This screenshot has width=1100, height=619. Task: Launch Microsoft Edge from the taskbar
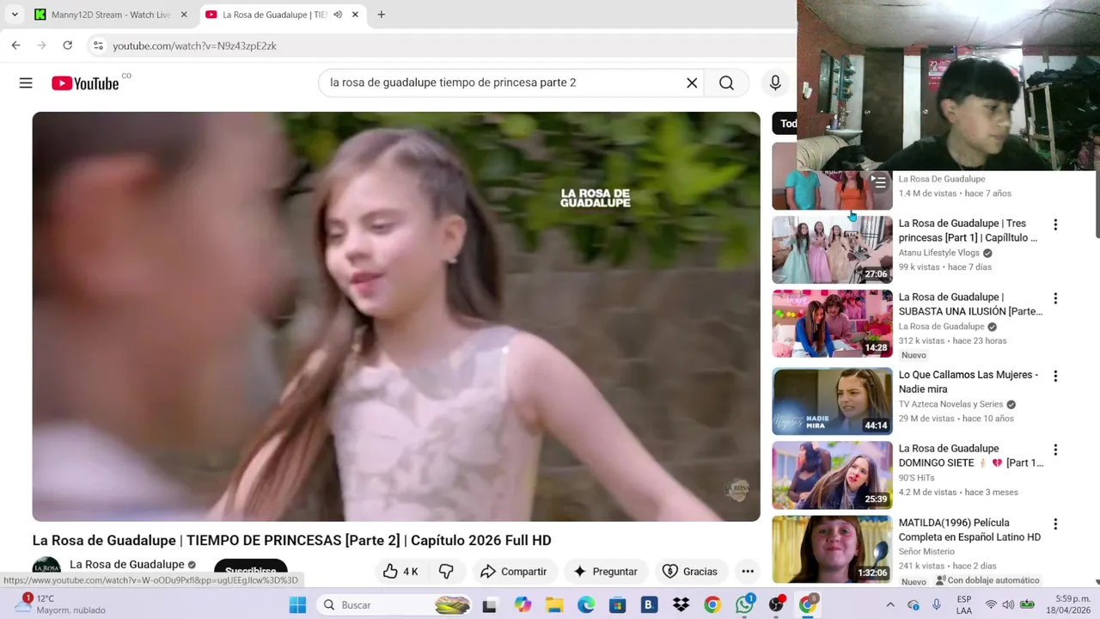pyautogui.click(x=586, y=605)
